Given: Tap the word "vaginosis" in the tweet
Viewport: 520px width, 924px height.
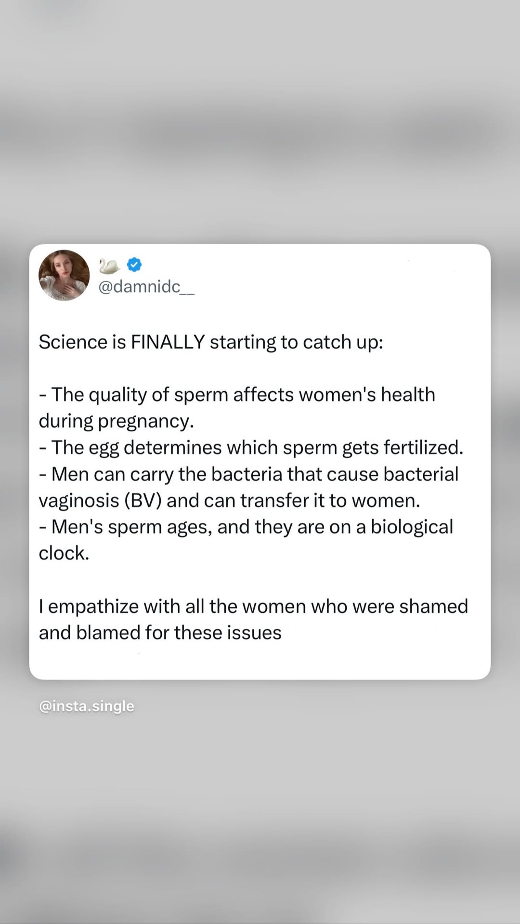Looking at the screenshot, I should pos(79,501).
